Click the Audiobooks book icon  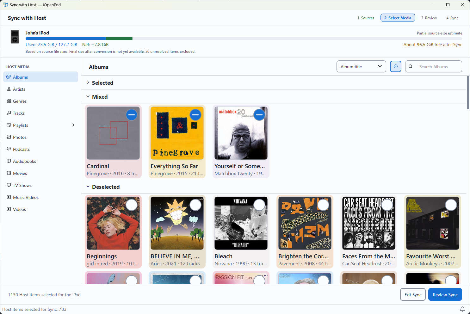tap(9, 161)
